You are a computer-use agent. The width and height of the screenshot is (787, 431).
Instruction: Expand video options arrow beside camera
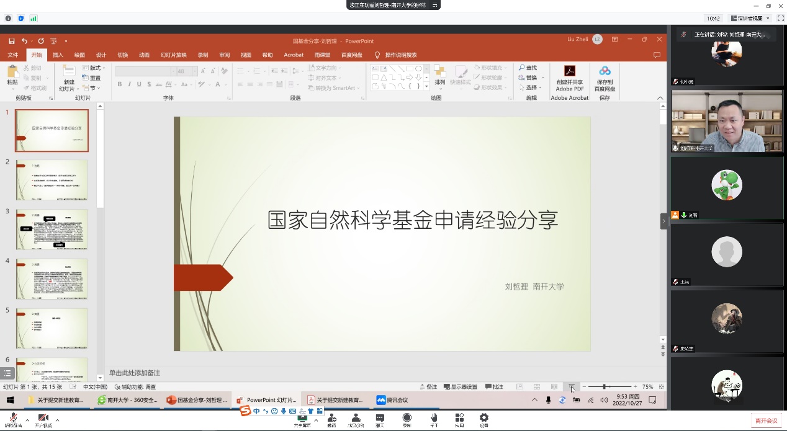pyautogui.click(x=57, y=420)
